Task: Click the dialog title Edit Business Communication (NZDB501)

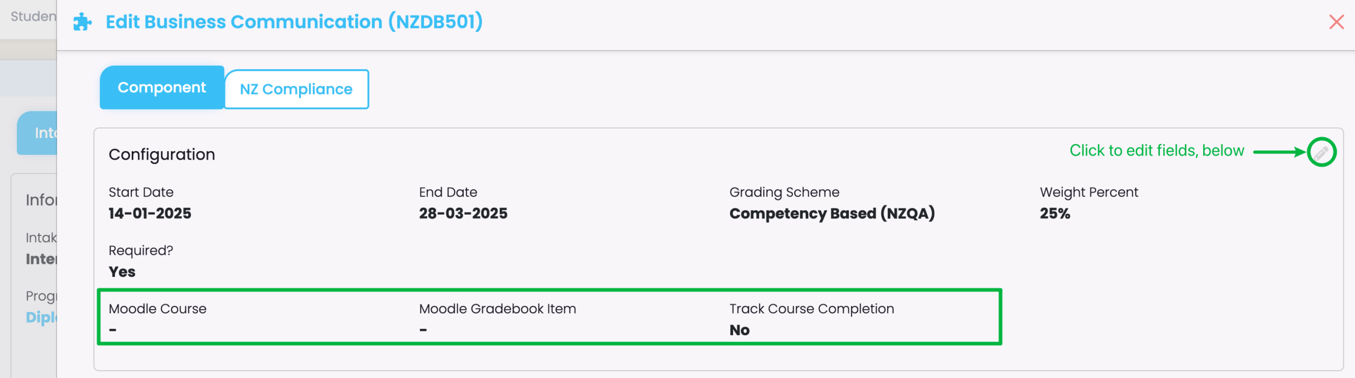Action: [294, 22]
